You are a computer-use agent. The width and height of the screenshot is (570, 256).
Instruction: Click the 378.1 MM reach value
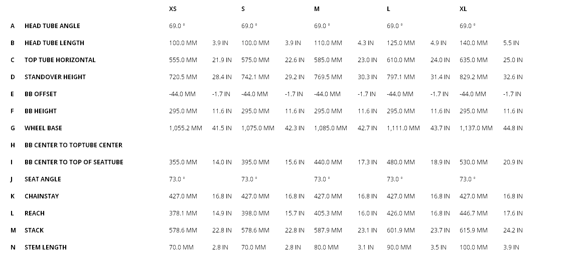(x=183, y=213)
